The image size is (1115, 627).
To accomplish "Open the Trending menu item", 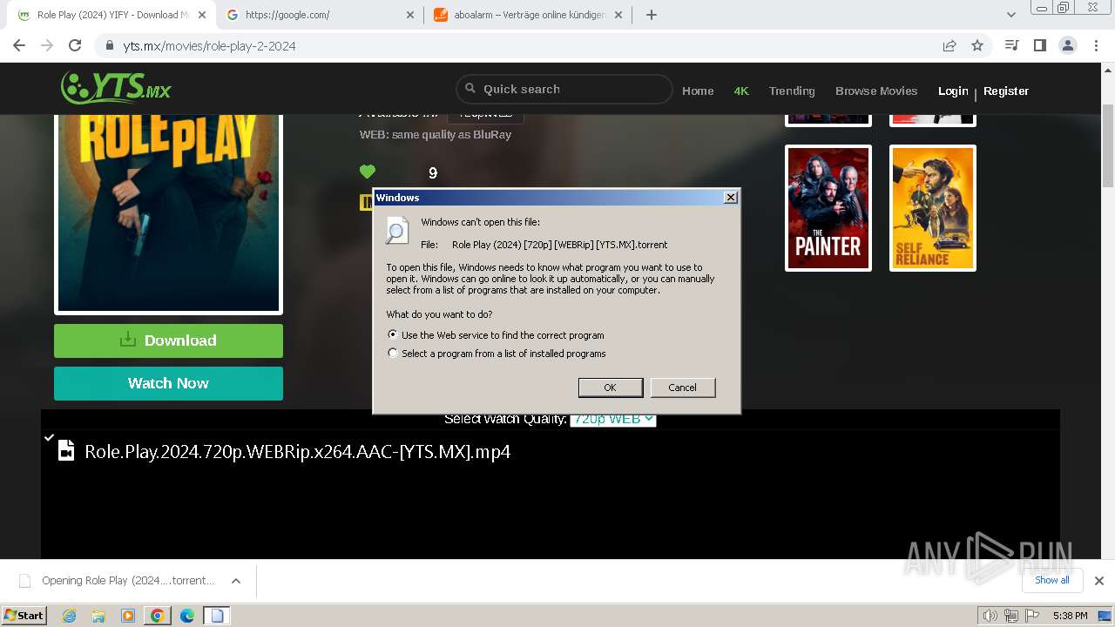I will (x=792, y=91).
